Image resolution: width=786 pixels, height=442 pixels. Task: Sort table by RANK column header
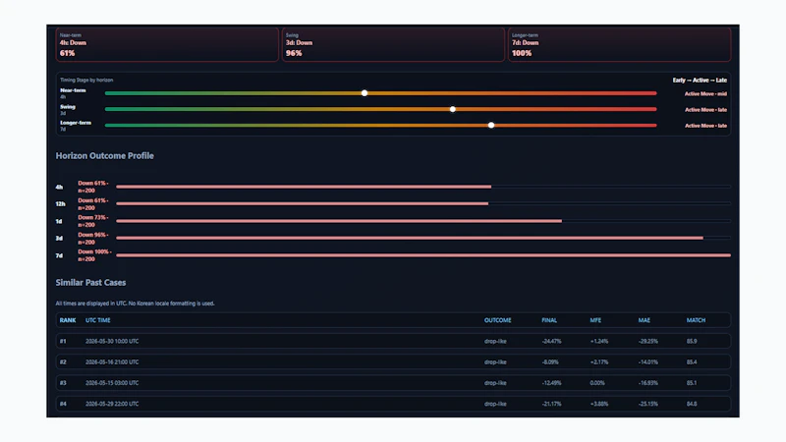click(68, 320)
